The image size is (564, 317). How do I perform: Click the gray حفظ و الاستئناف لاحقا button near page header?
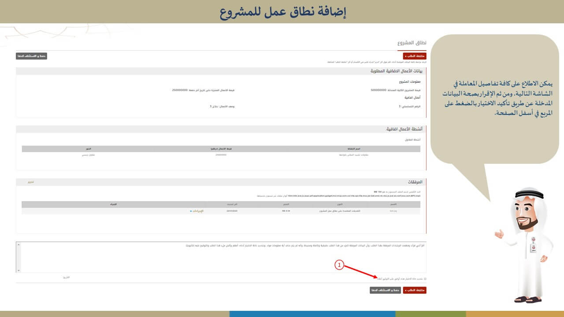point(31,56)
